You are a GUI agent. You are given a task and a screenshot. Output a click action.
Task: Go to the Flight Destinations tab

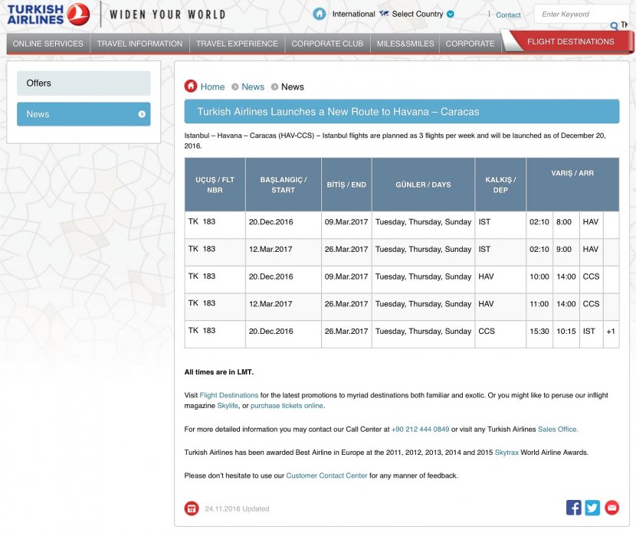570,41
